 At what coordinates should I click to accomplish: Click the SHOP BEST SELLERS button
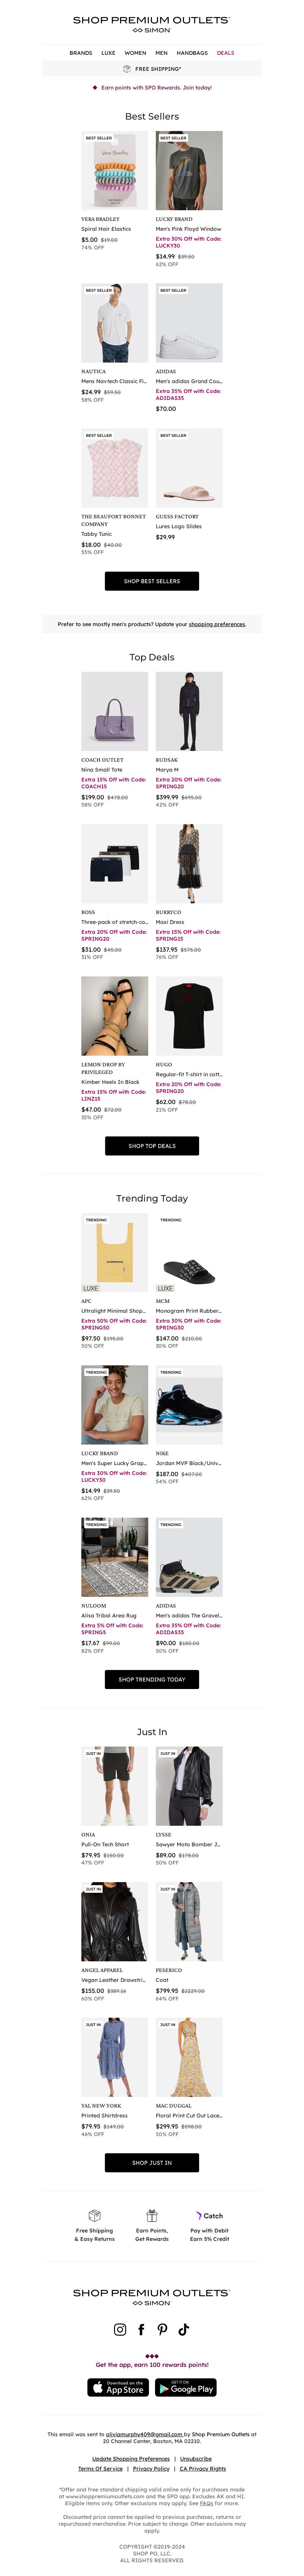click(x=152, y=581)
